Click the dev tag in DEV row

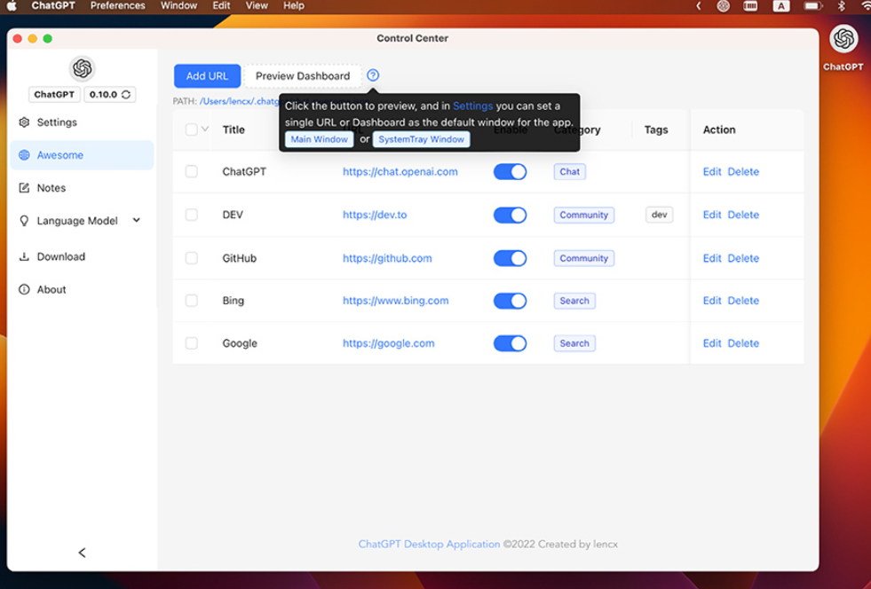[660, 215]
